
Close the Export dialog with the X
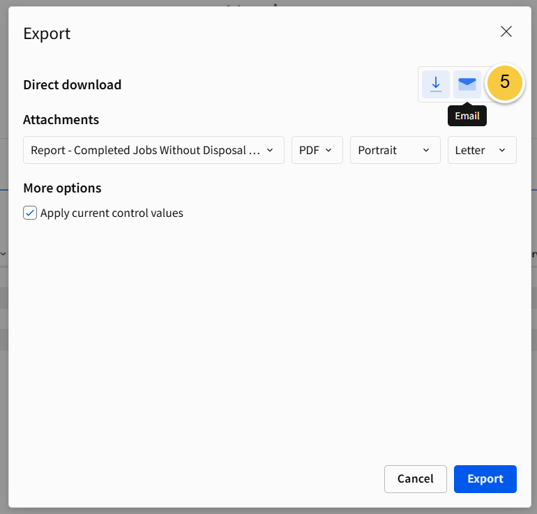[x=506, y=31]
